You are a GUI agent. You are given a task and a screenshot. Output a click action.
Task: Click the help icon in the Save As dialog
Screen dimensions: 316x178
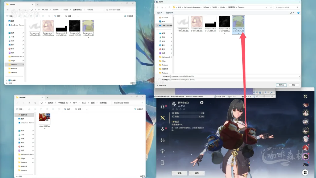(x=299, y=13)
